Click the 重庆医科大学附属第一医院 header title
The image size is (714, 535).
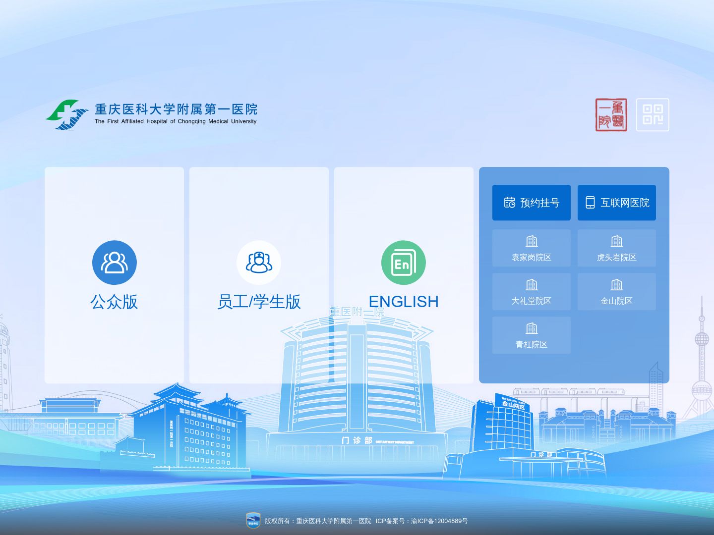pyautogui.click(x=176, y=109)
